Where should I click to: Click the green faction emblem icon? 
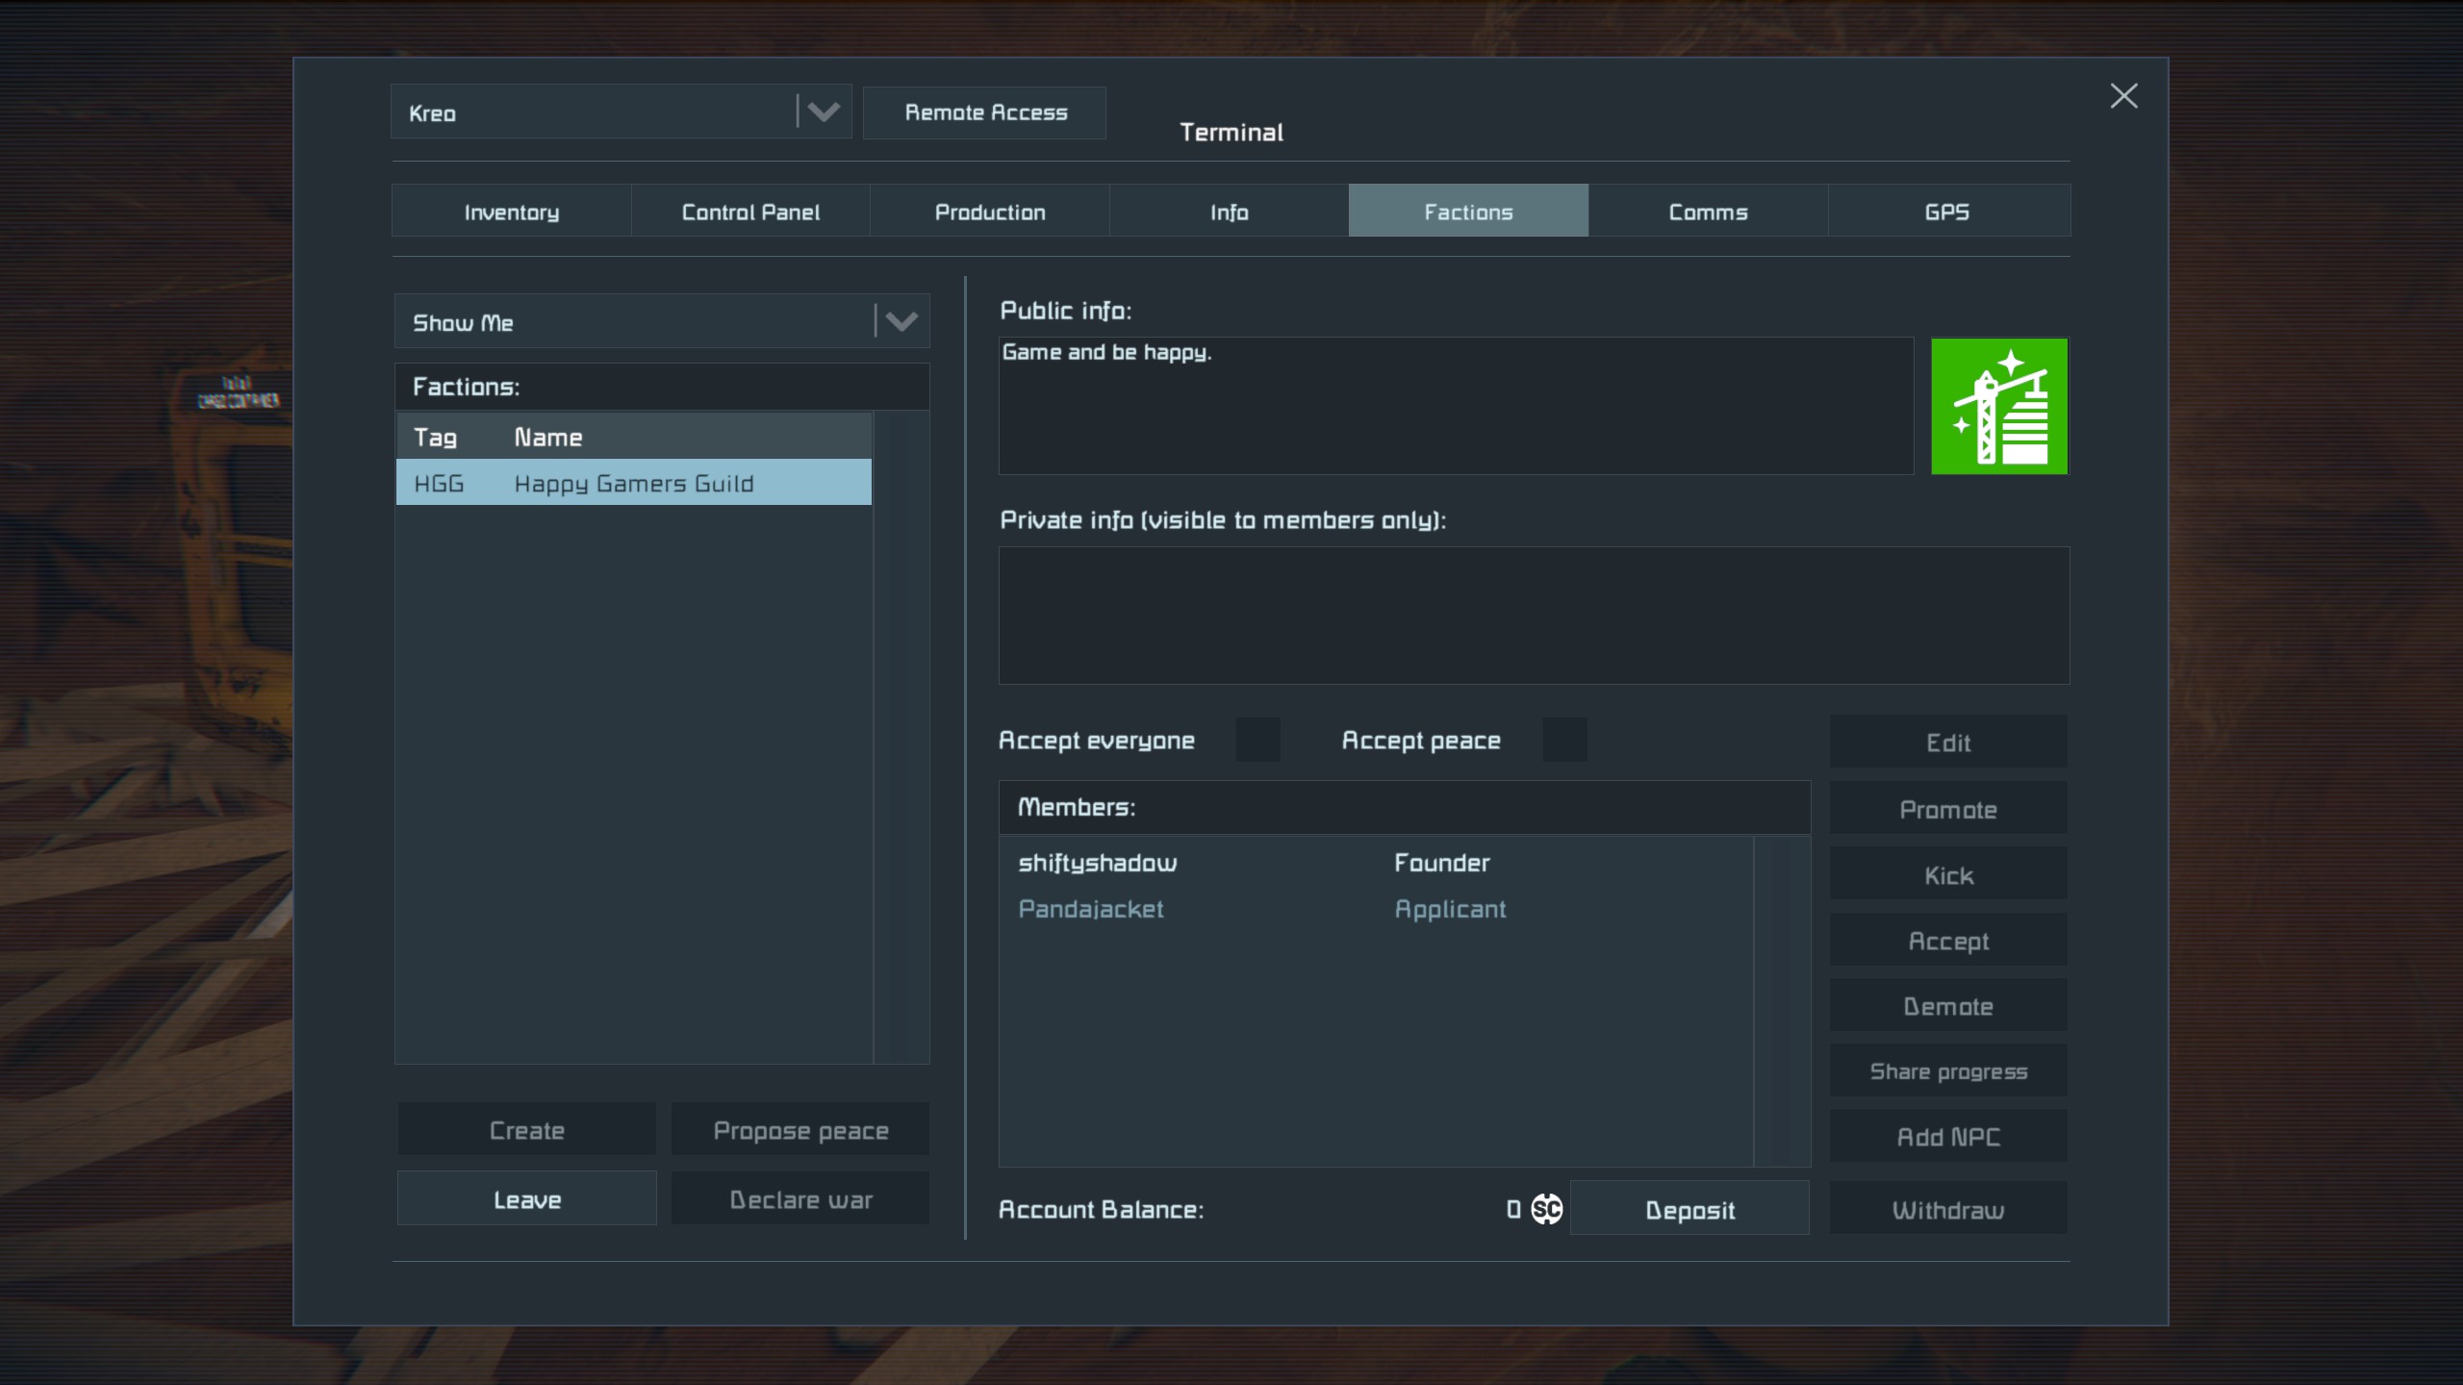(x=1998, y=406)
